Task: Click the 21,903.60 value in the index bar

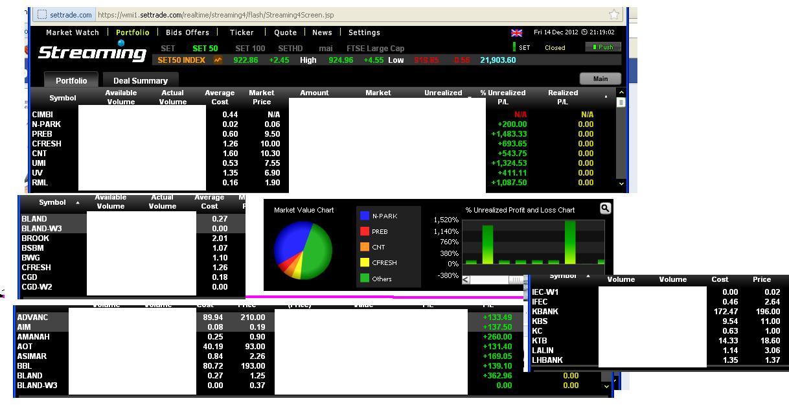Action: click(x=497, y=60)
